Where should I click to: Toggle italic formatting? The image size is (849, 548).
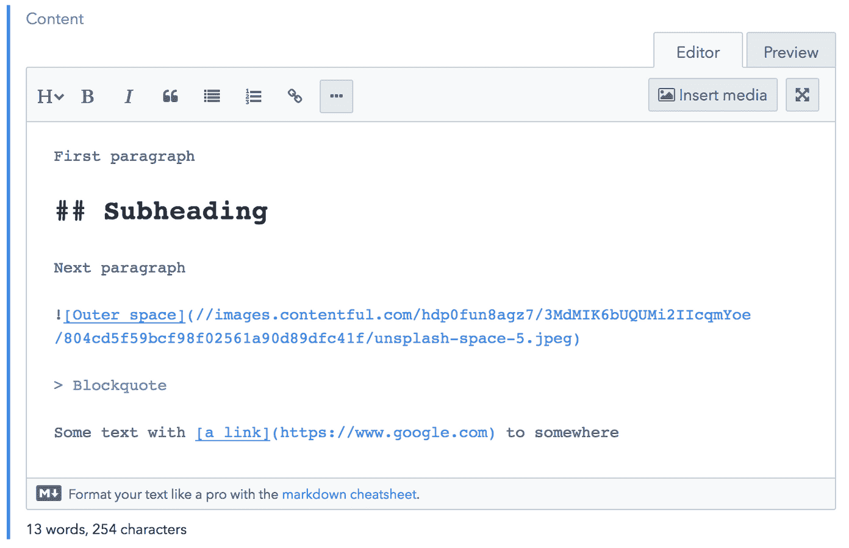tap(128, 96)
